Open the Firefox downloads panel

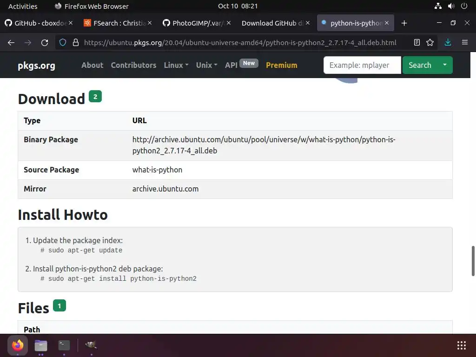(x=448, y=42)
